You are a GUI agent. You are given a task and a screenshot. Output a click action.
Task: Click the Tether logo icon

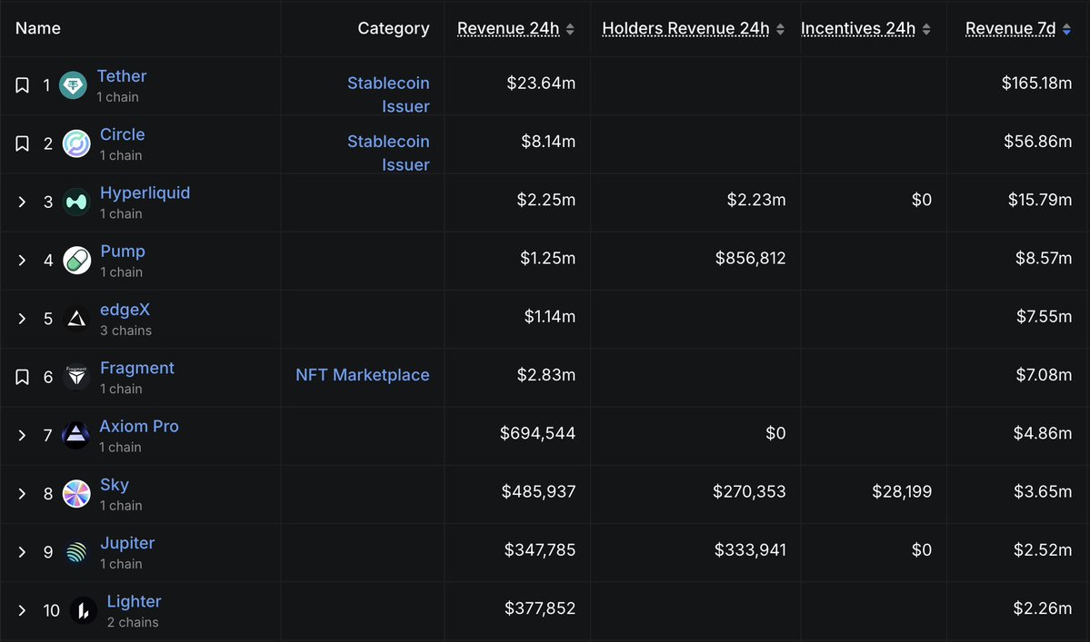point(73,85)
